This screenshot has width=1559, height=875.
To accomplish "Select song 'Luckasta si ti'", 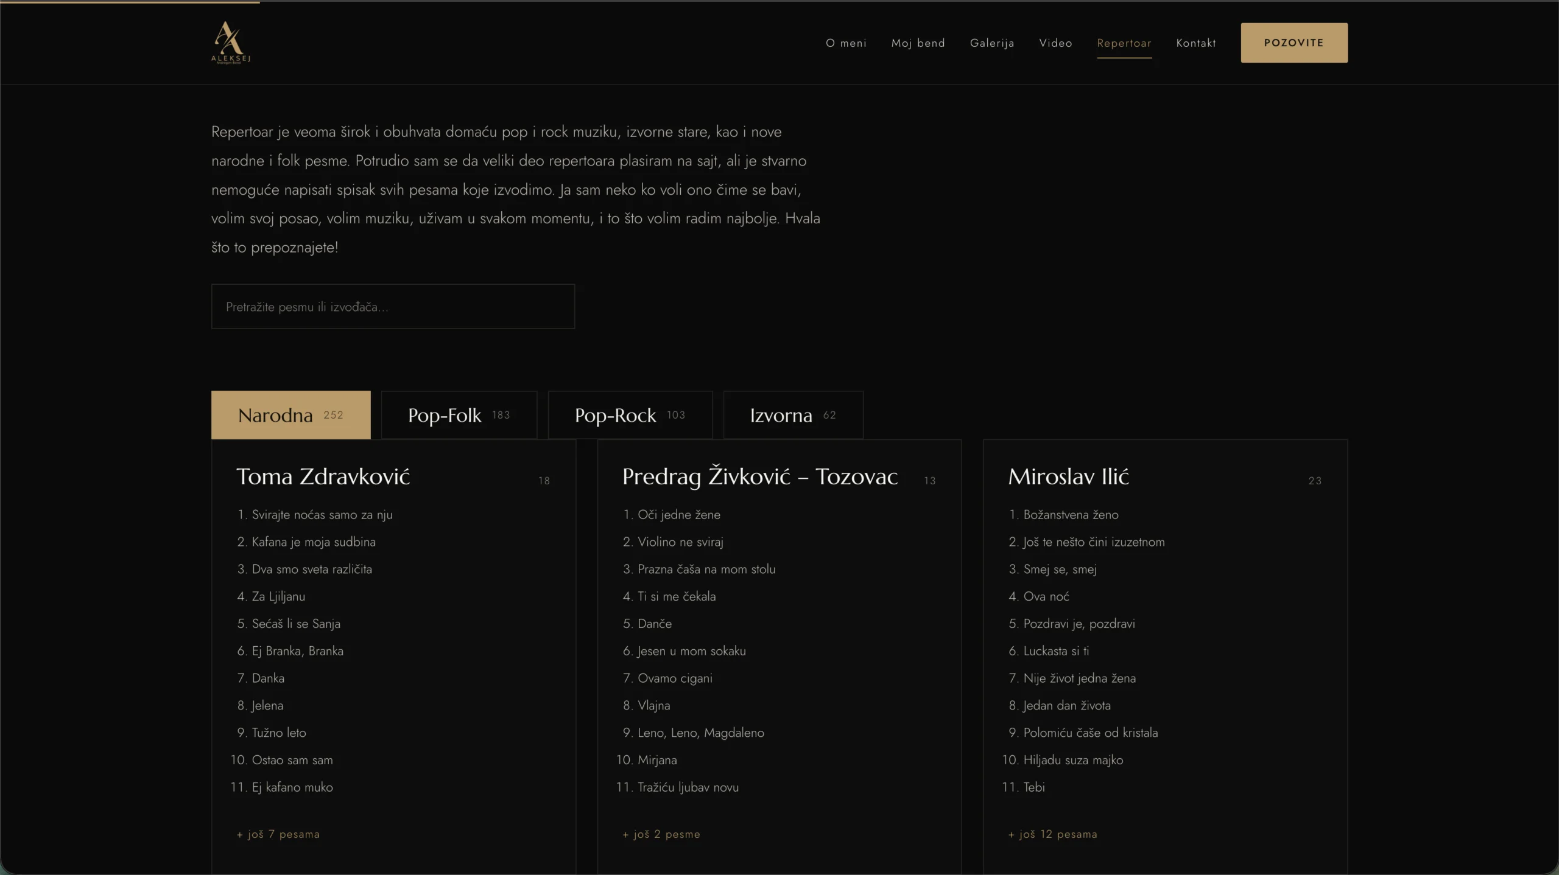I will point(1056,651).
